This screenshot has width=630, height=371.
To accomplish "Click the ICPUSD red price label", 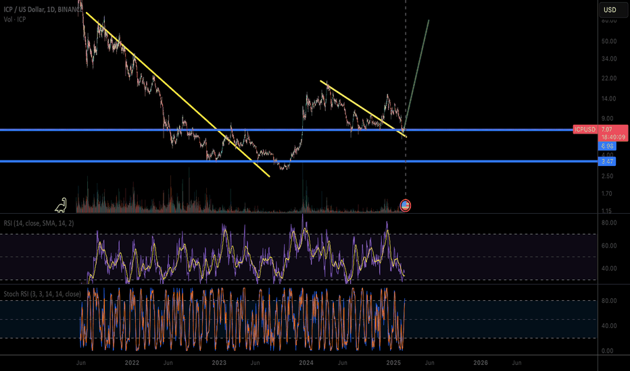I will [585, 130].
